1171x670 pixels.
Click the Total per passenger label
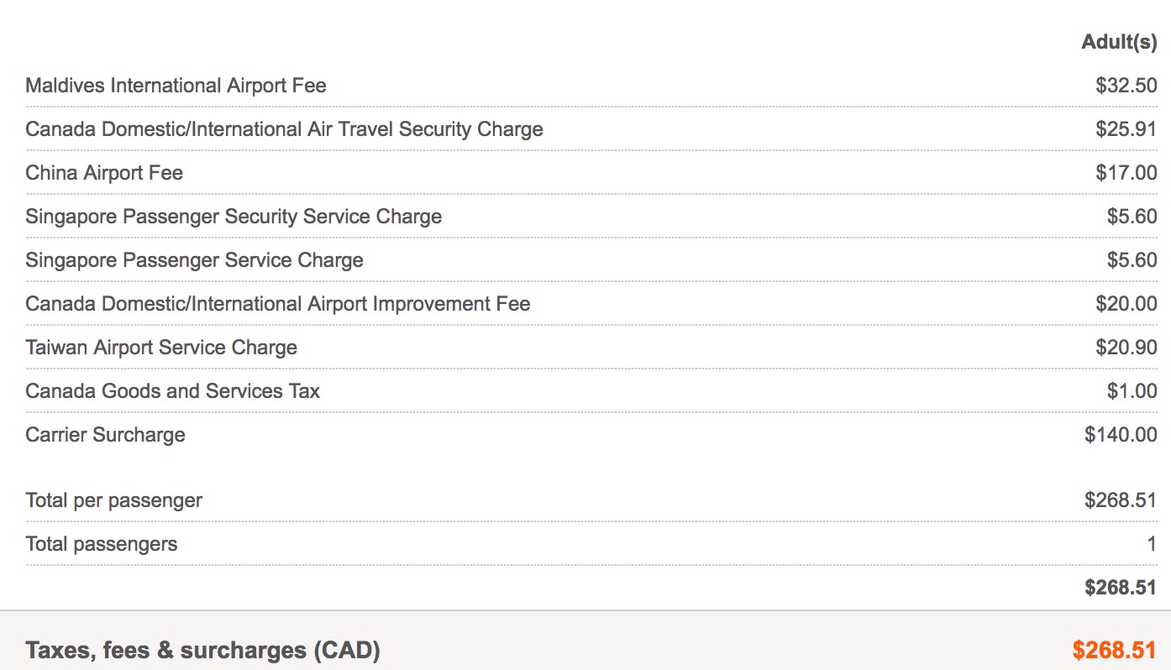113,500
